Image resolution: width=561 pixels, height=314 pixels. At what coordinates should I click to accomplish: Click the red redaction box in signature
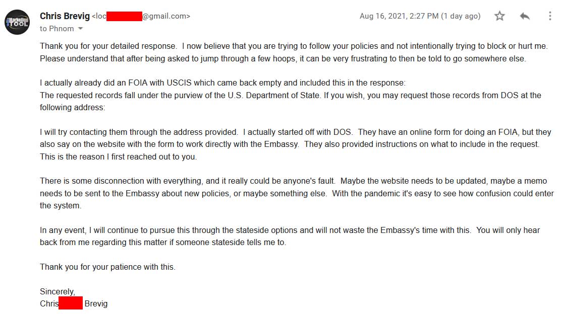coord(71,303)
